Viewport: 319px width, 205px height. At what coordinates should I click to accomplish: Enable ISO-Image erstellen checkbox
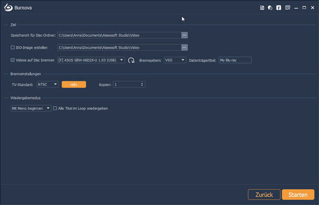13,47
